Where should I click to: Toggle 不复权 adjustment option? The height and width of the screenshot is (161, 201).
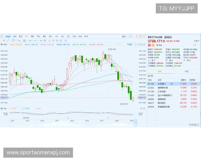tap(129, 45)
